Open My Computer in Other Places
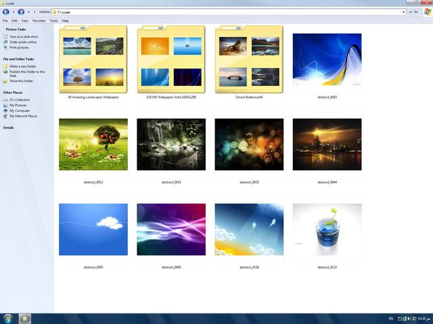Image resolution: width=433 pixels, height=324 pixels. click(20, 111)
